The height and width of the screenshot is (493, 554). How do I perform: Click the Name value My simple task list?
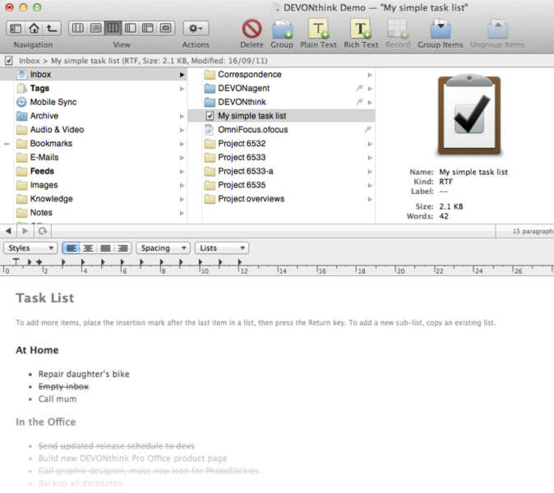(473, 172)
